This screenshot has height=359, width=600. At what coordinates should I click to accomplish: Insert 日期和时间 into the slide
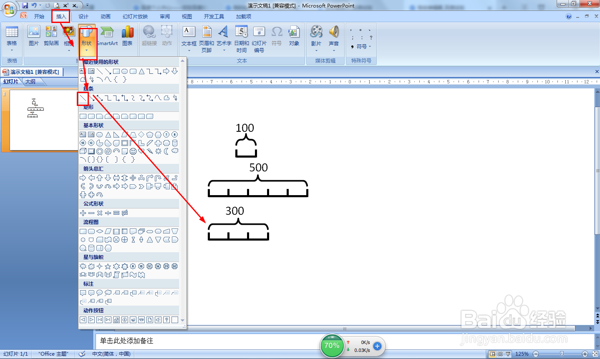click(242, 39)
